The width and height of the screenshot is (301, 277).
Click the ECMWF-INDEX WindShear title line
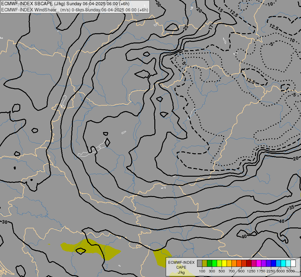(x=75, y=10)
